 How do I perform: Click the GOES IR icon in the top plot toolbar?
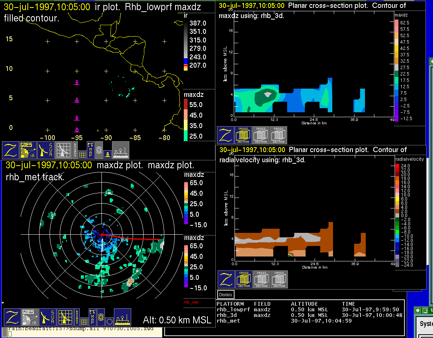click(x=28, y=150)
